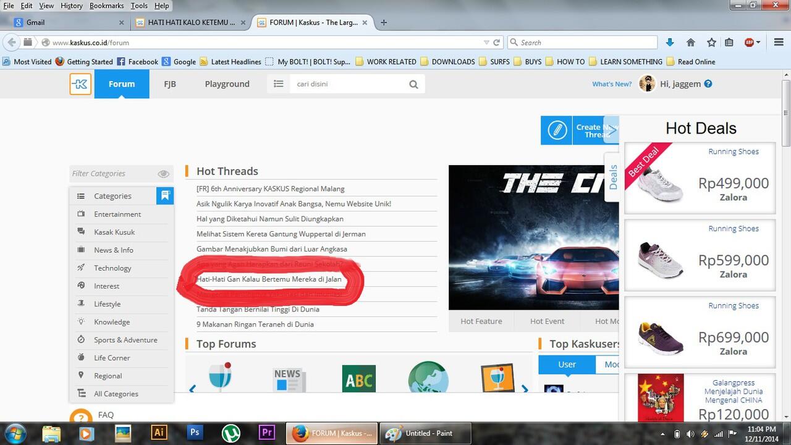Open Sports & Adventure category
Image resolution: width=791 pixels, height=445 pixels.
pos(125,339)
